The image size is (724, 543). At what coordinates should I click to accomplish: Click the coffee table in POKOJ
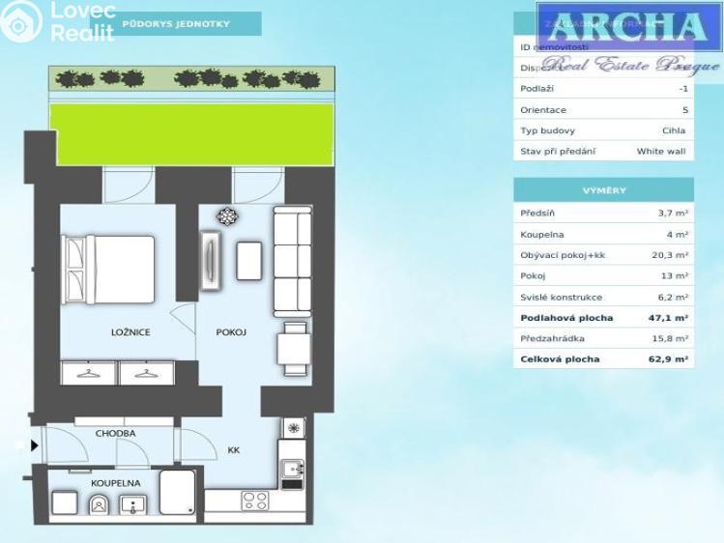(x=249, y=261)
